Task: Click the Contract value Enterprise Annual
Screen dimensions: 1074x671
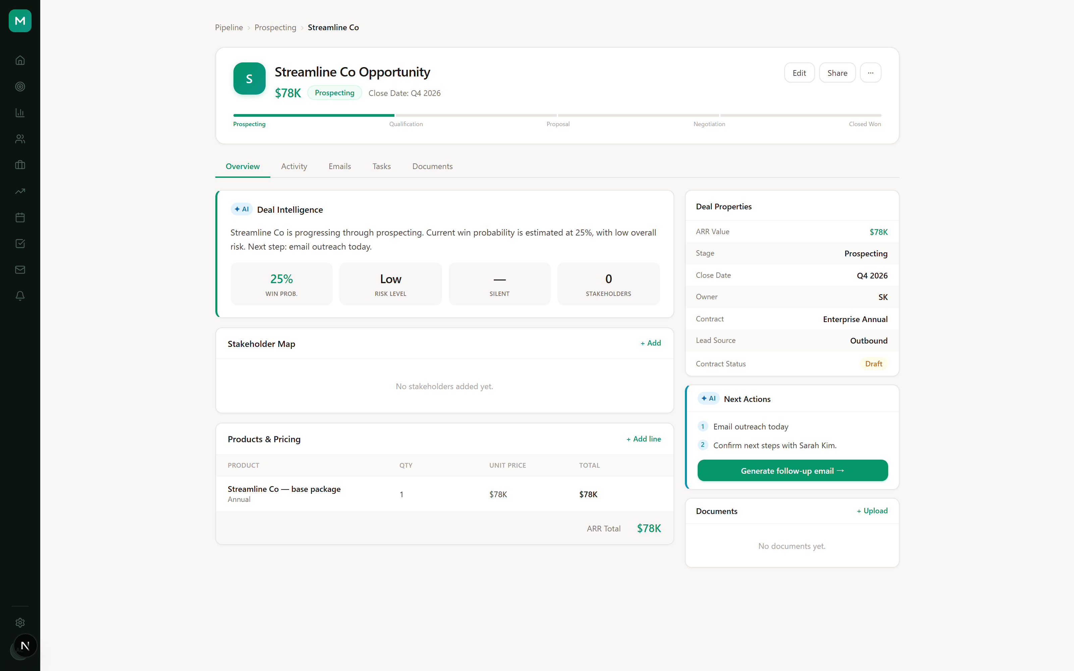Action: 855,319
